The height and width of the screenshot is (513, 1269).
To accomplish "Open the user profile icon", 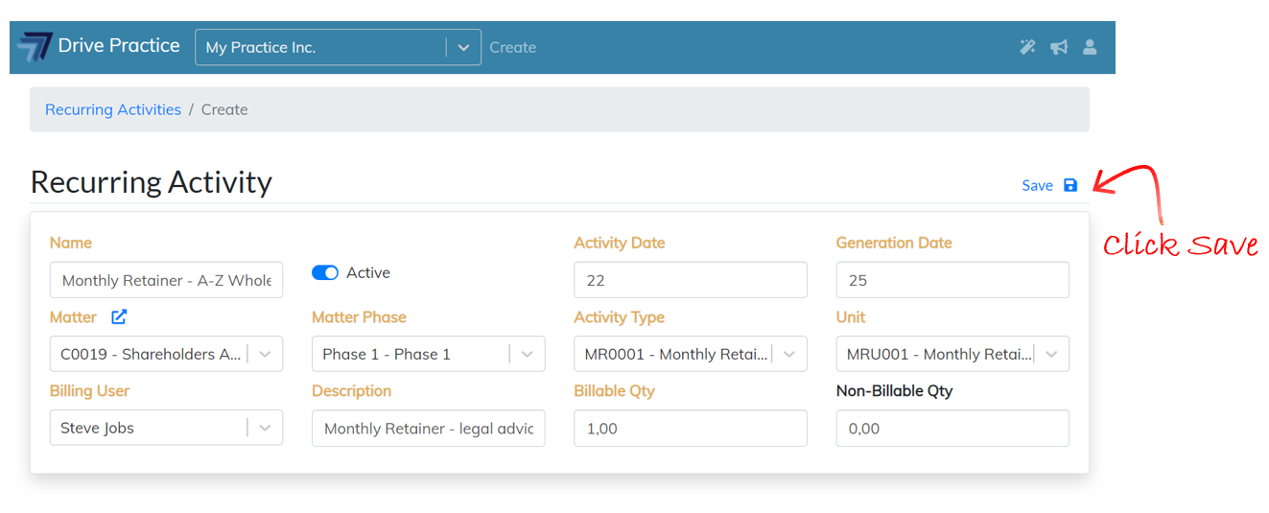I will (x=1090, y=47).
